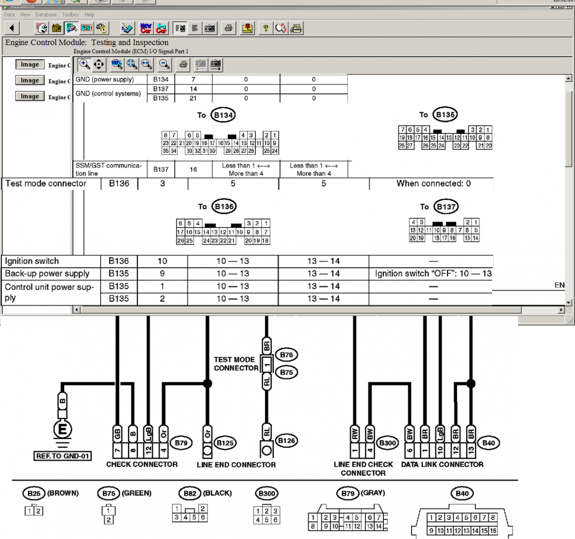Open the A-Z search magnifier icon
This screenshot has width=575, height=539.
pos(281,28)
